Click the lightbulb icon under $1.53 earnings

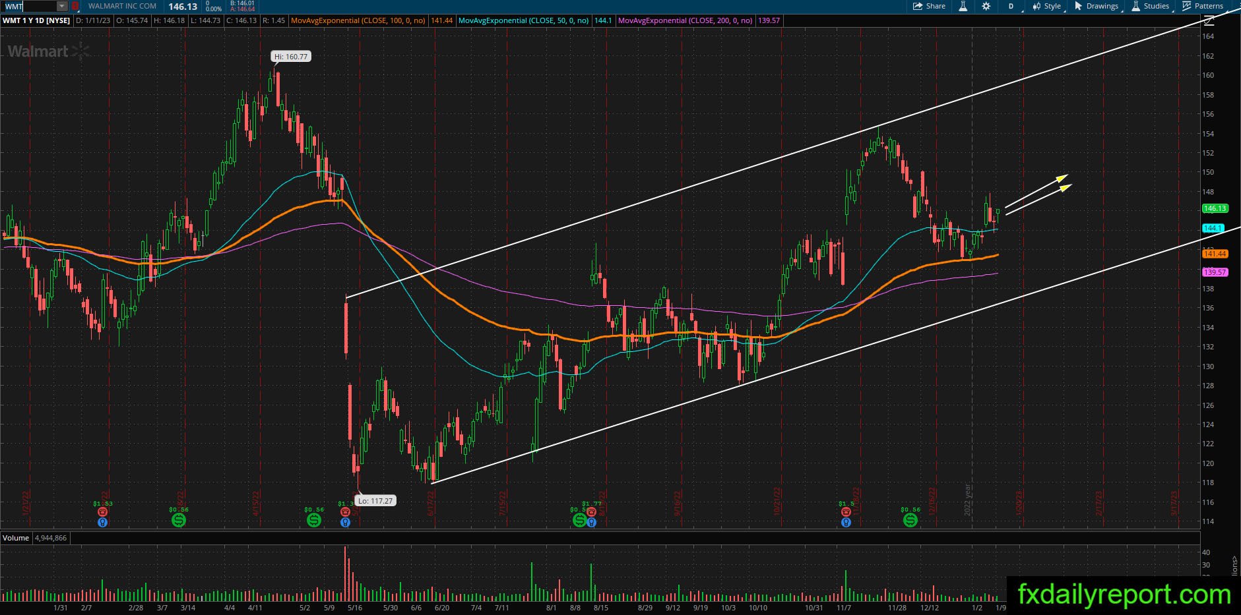[x=102, y=522]
